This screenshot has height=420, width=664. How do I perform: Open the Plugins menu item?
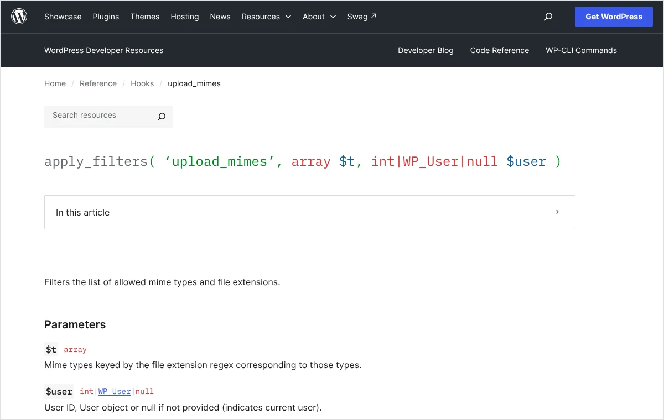[106, 17]
